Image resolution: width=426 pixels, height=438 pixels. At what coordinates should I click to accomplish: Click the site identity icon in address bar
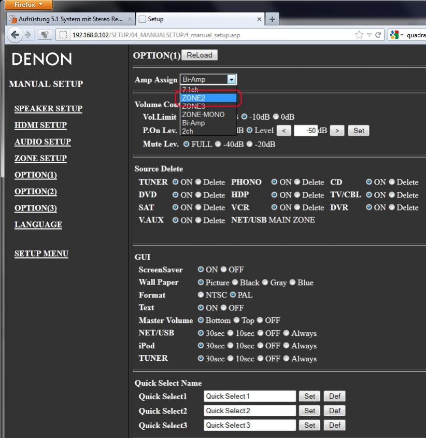[63, 35]
